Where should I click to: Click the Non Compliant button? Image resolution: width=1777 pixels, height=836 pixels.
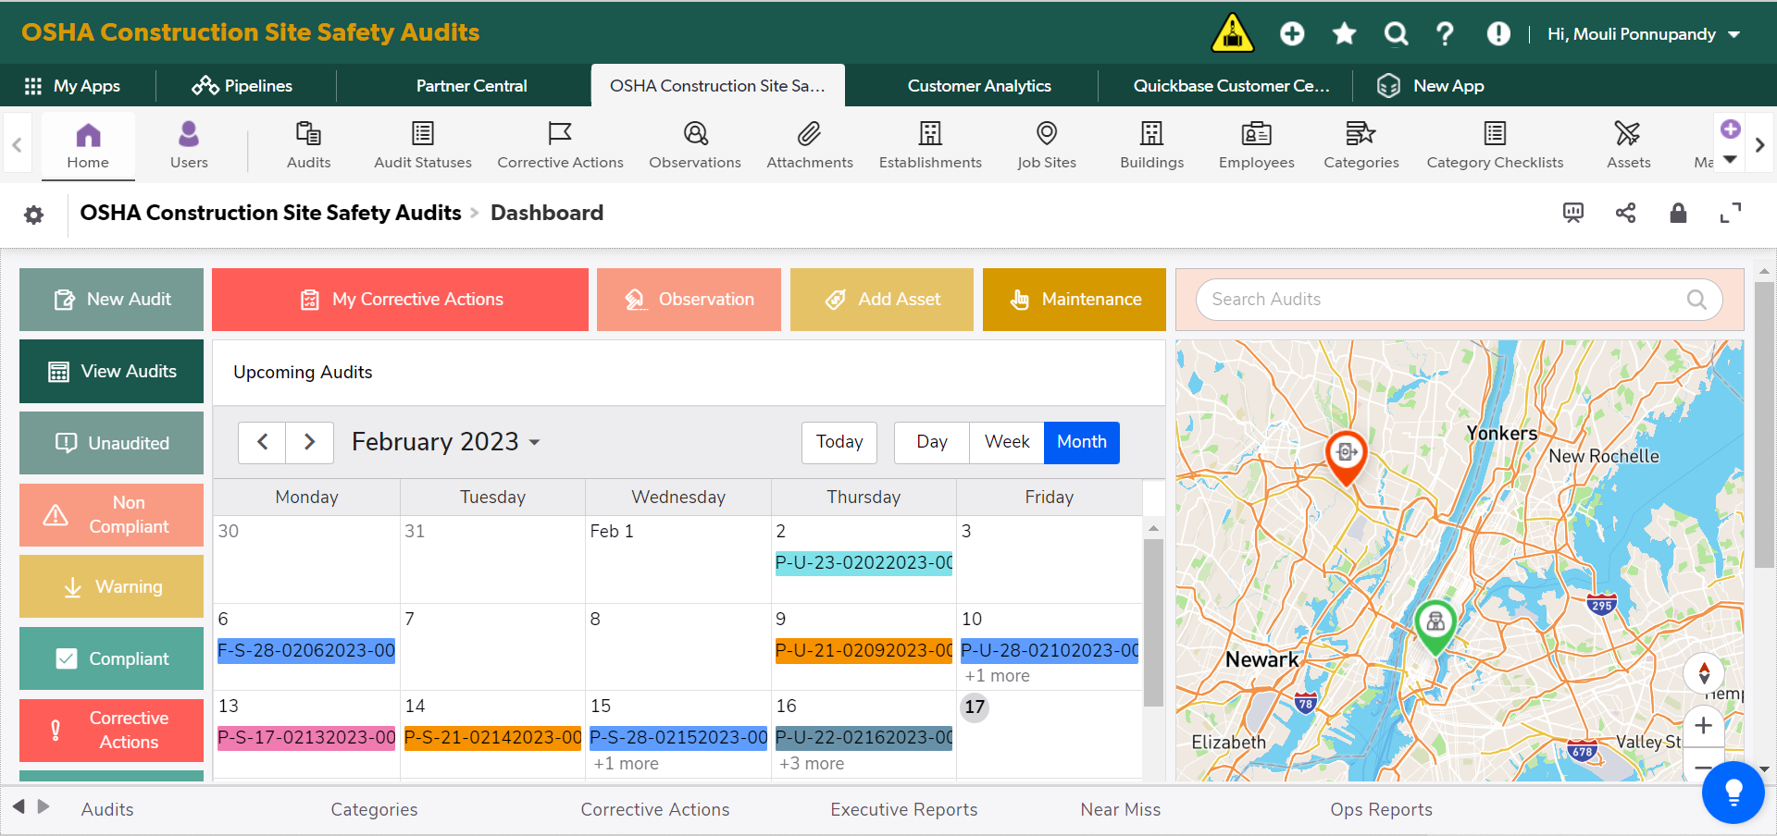point(111,515)
